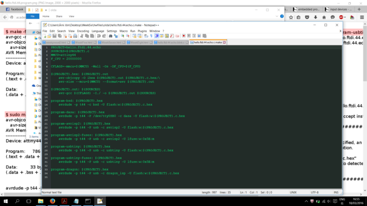Select the Explorer ribbon Share tab
This screenshot has height=206, width=367.
tap(59, 16)
